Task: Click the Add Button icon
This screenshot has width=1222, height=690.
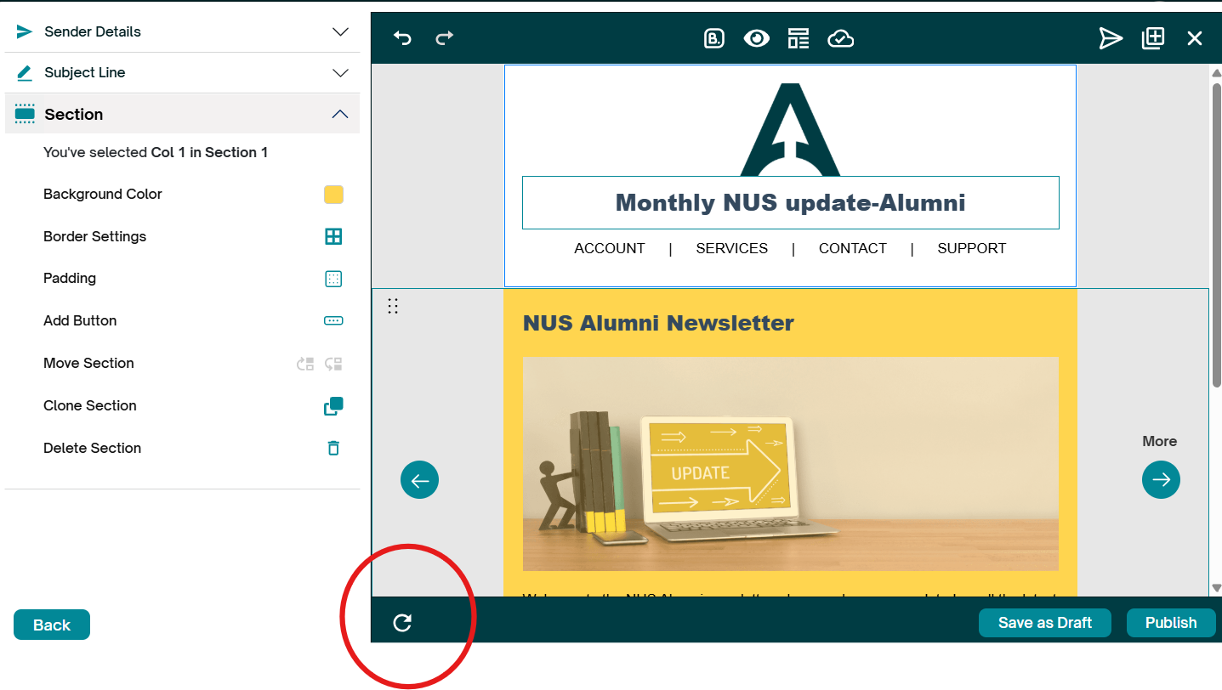Action: tap(333, 321)
